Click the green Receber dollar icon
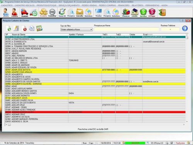 point(143,12)
